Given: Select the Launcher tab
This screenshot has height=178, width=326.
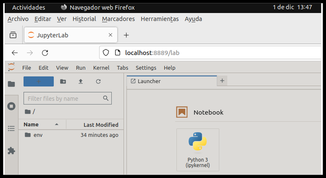Looking at the screenshot, I should (x=172, y=81).
